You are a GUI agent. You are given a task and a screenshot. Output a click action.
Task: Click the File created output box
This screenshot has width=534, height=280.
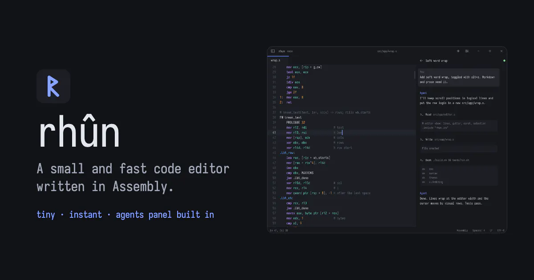[459, 148]
